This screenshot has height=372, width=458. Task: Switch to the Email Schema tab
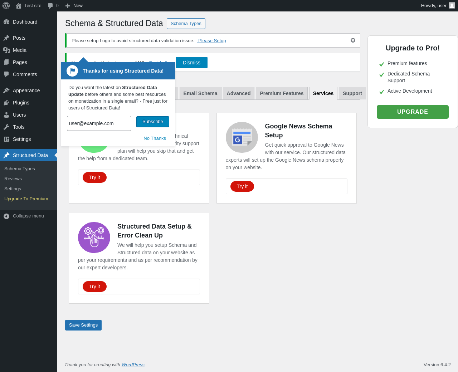pyautogui.click(x=200, y=93)
